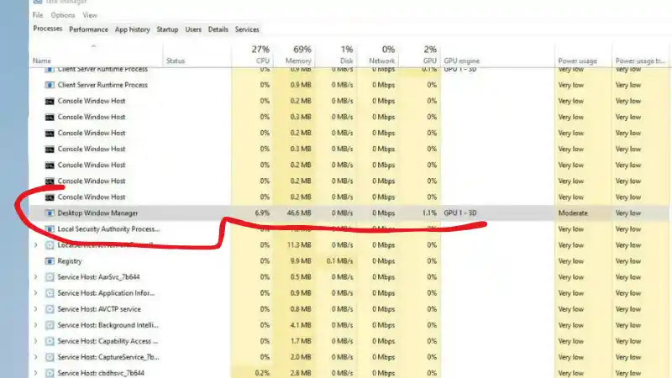Click the 2.0 MB memory value

[301, 357]
